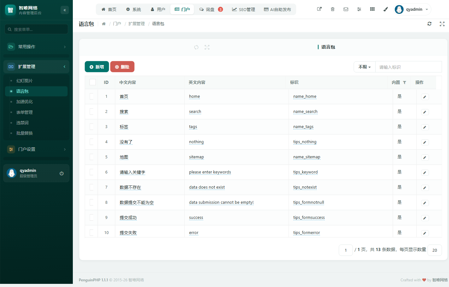Click the paintbrush theme icon
Image resolution: width=449 pixels, height=287 pixels.
[386, 9]
